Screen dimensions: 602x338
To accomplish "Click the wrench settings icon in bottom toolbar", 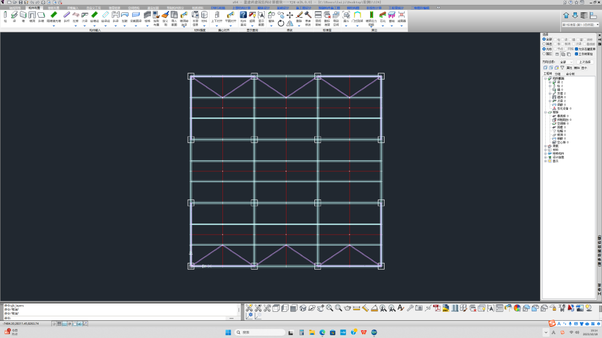I will pyautogui.click(x=410, y=308).
